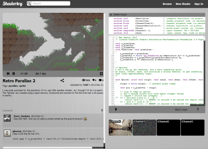Collapse the Shader Inputs panel

point(111,15)
